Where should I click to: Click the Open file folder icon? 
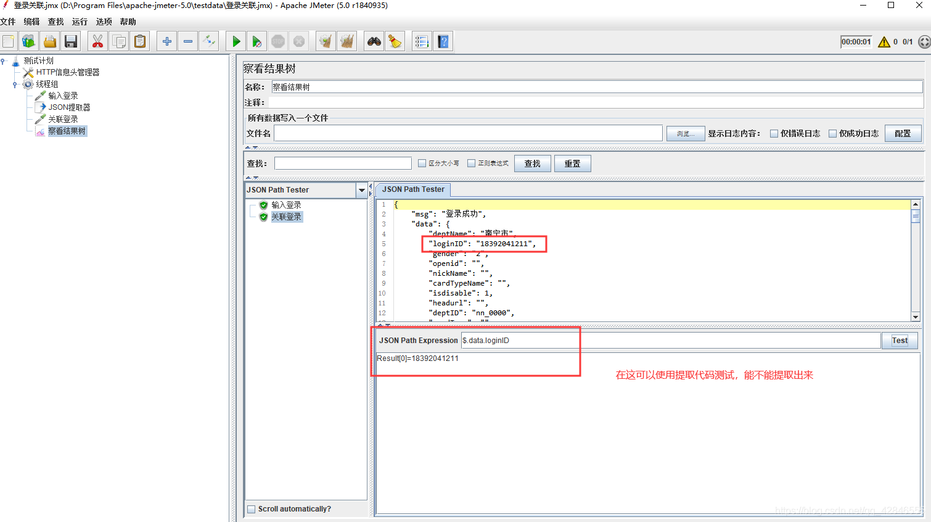(x=50, y=41)
